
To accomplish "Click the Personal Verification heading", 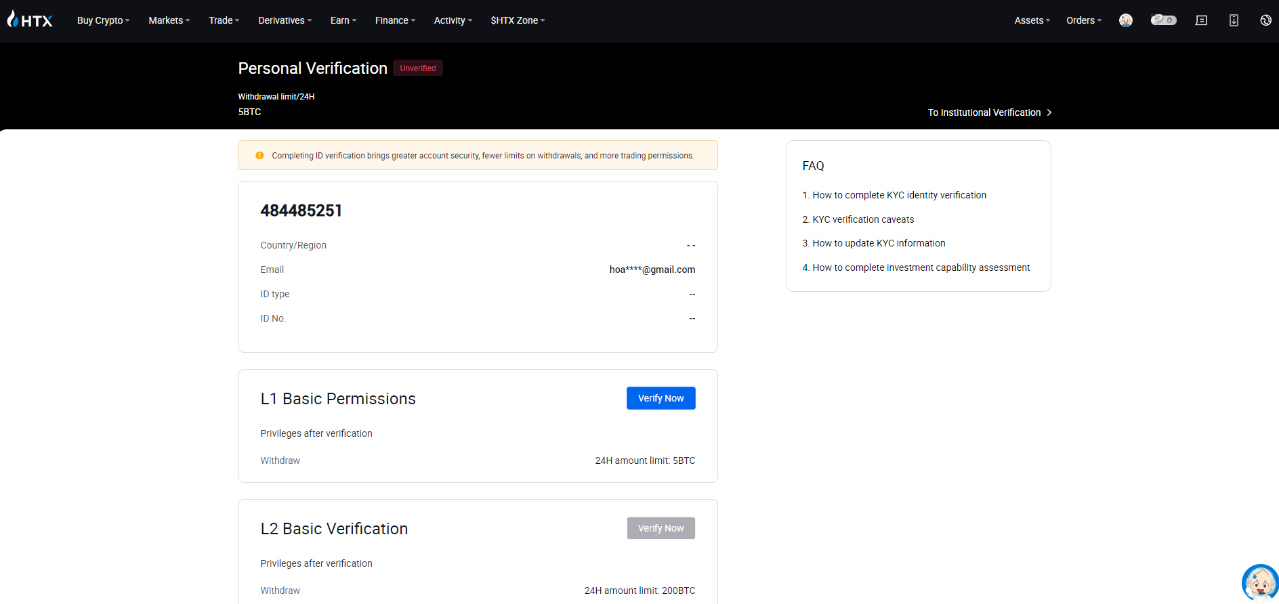I will tap(312, 68).
